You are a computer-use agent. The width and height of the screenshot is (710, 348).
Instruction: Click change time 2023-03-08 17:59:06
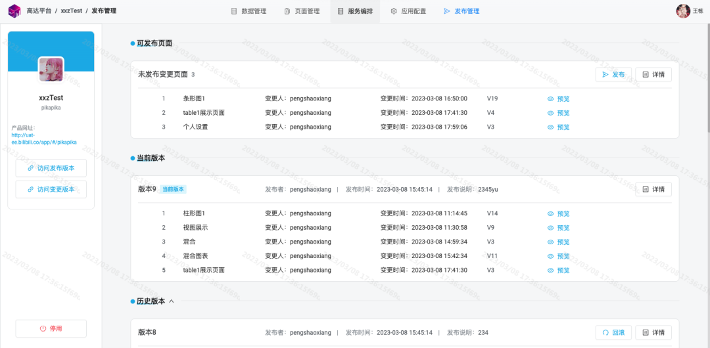pos(439,127)
